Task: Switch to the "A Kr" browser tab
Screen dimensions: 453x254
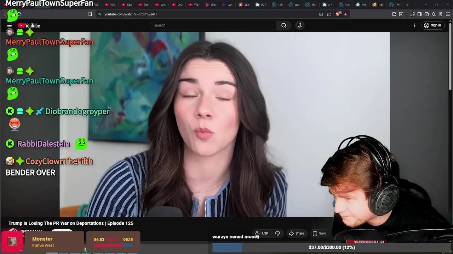Action: tap(327, 5)
